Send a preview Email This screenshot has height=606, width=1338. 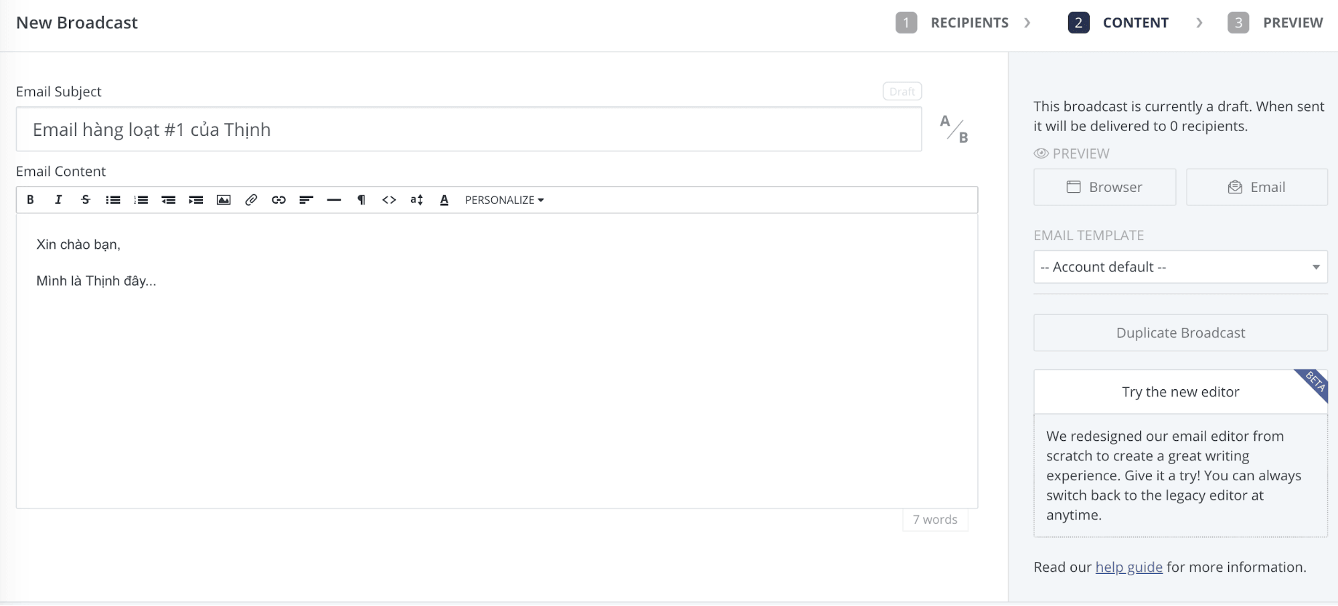pos(1257,187)
